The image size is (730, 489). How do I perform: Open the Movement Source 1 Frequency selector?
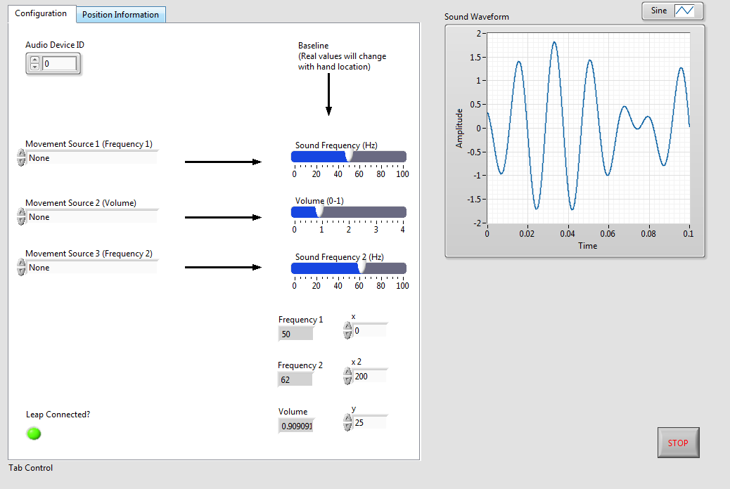[84, 157]
